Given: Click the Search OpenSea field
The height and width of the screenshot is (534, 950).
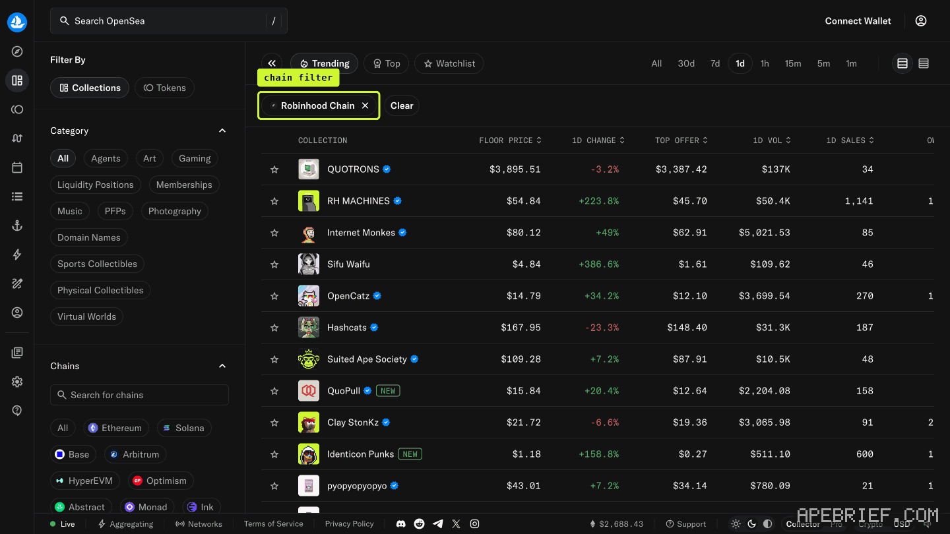Looking at the screenshot, I should (169, 21).
